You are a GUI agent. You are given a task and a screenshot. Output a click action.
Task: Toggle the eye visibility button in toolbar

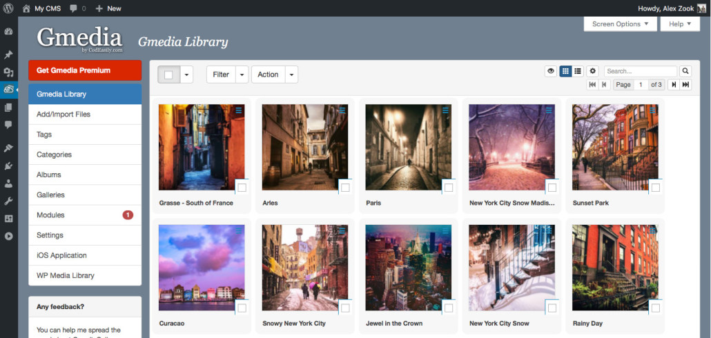550,71
